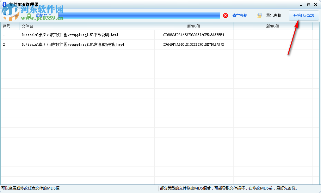Viewport: 321px width, 193px height.
Task: Select the file 下载说明.html path
Action: coord(70,35)
